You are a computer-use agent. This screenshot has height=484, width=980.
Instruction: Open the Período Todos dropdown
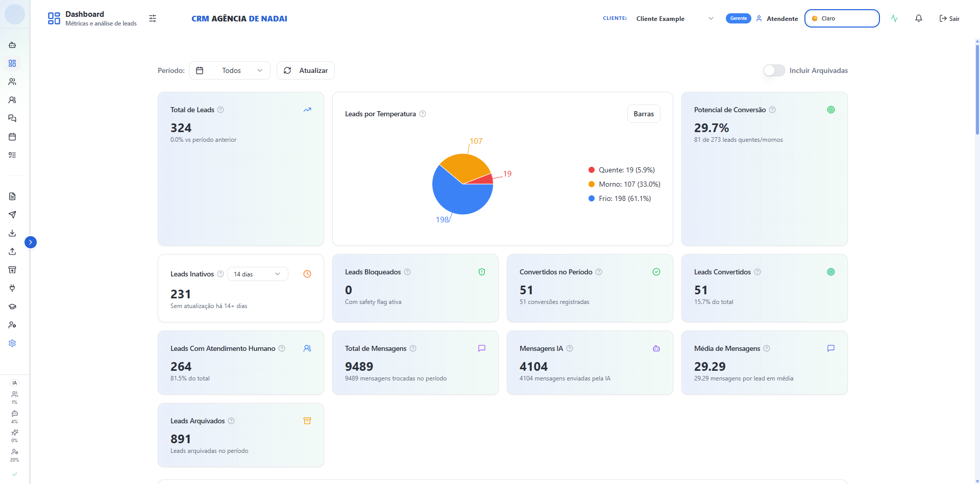pos(230,70)
